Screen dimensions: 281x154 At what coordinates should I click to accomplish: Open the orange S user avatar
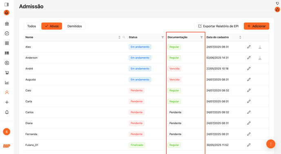[7, 132]
